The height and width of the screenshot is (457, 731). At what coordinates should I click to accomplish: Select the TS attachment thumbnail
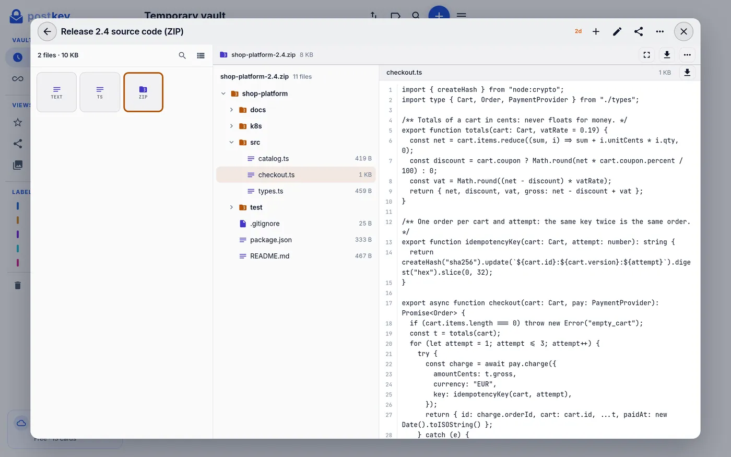tap(100, 92)
